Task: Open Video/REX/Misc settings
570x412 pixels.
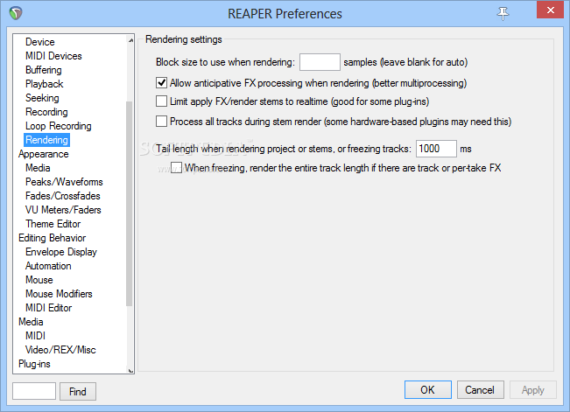Action: point(60,350)
